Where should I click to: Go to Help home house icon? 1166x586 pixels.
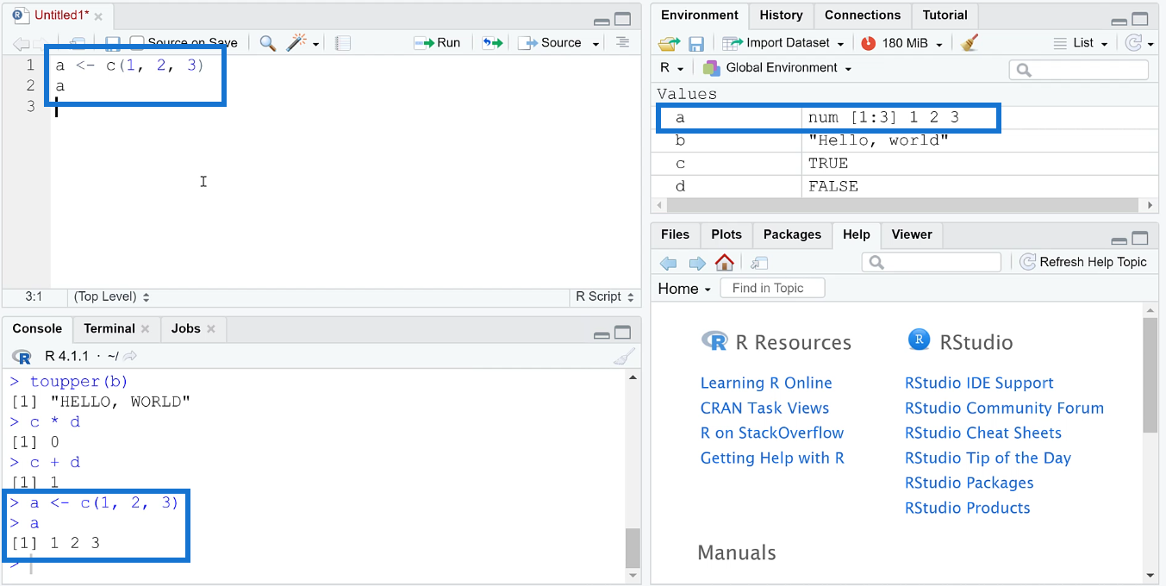coord(725,262)
